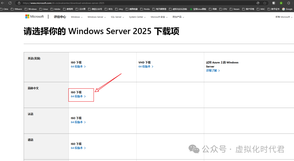Click the 法语 row label
Screen dimensions: 294x161
30,114
